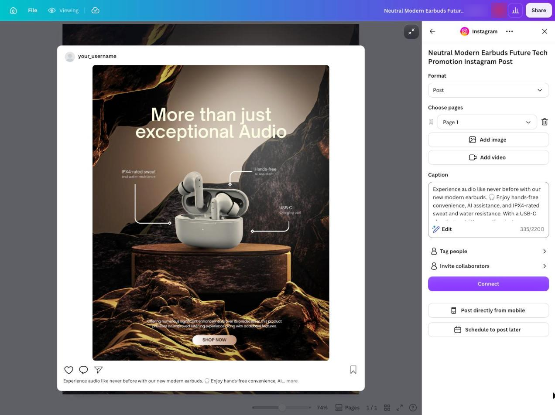Check cloud save status icon
The width and height of the screenshot is (555, 415).
click(x=96, y=10)
